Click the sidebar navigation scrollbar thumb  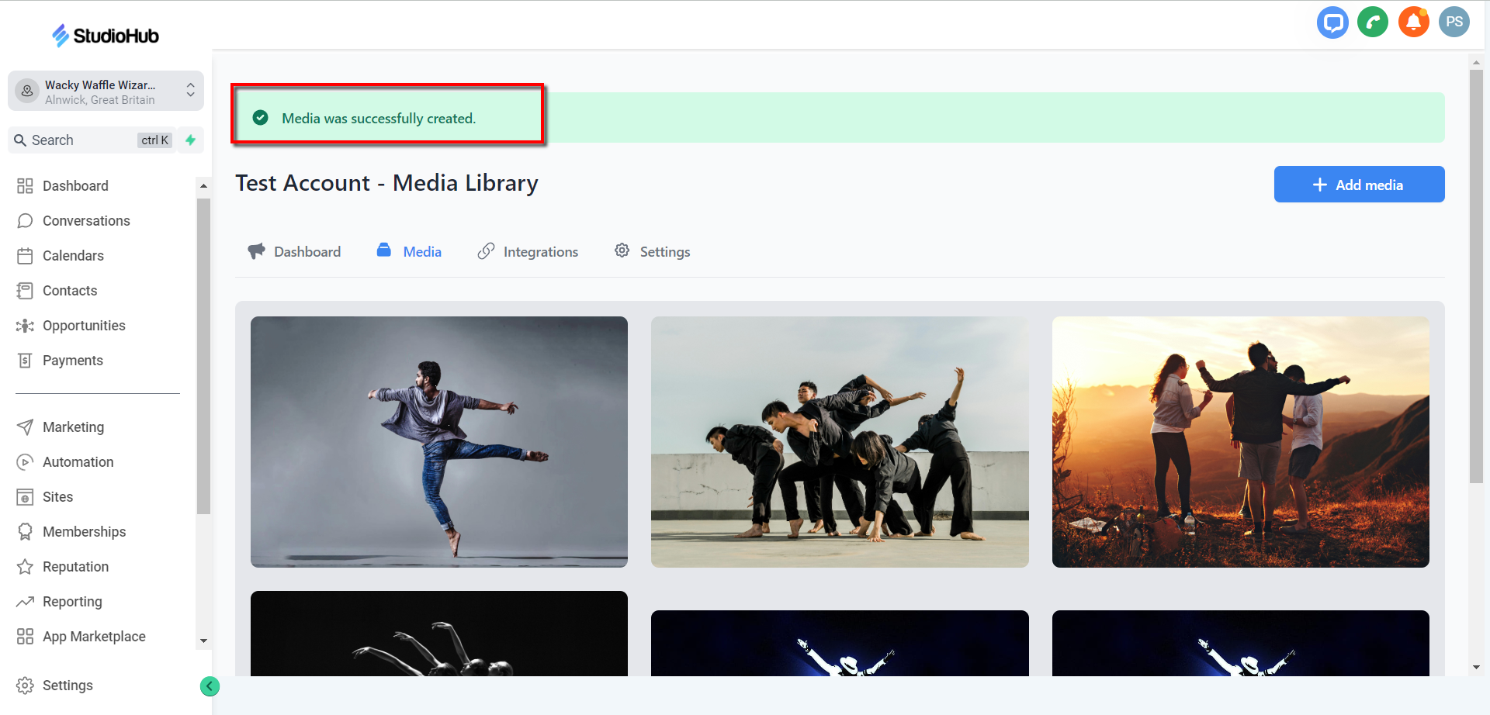(x=203, y=357)
